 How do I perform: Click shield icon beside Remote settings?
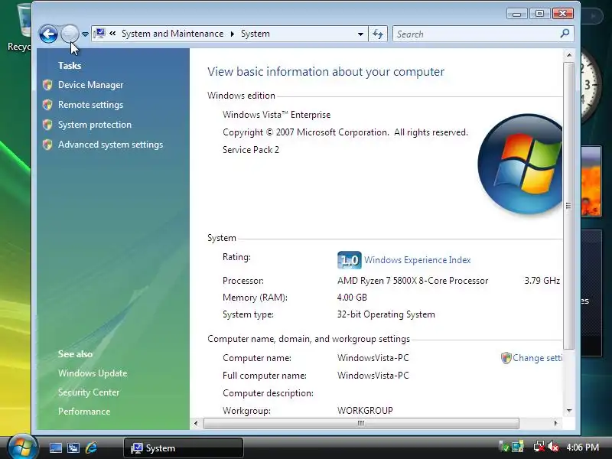47,105
